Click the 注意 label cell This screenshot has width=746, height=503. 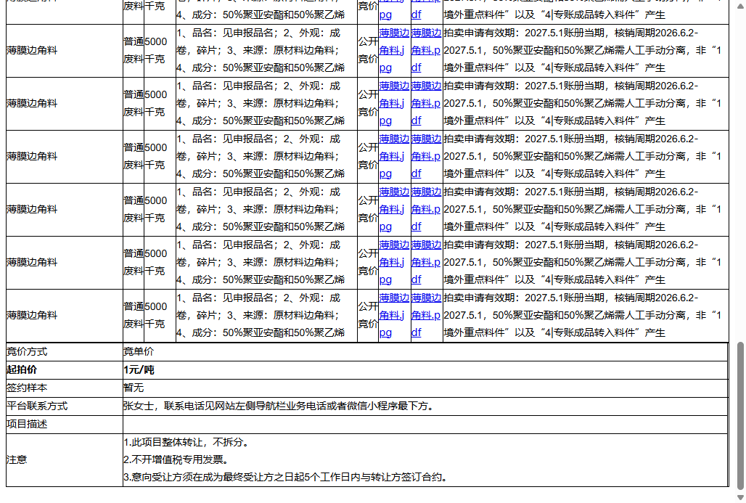(65, 459)
